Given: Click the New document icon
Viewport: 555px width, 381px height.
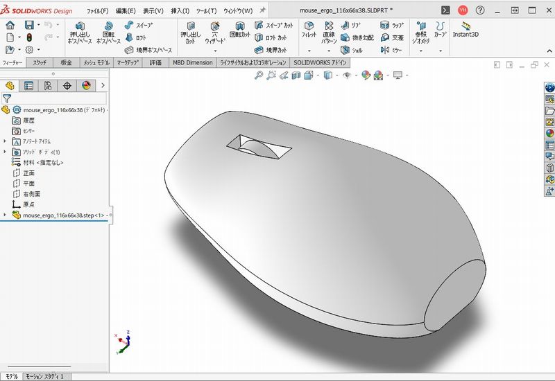Looking at the screenshot, I should (x=10, y=37).
